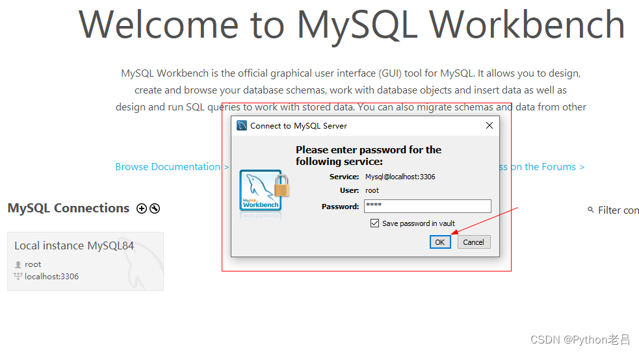Cancel the Connect to MySQL Server dialog

point(473,242)
